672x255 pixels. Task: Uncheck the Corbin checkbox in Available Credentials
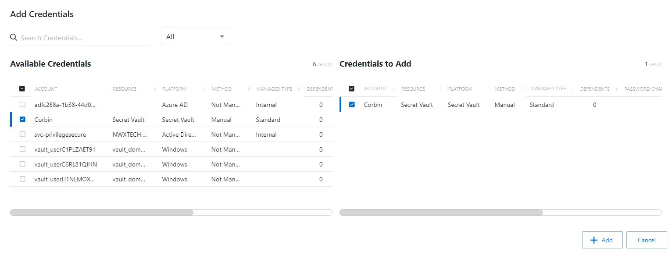tap(22, 119)
